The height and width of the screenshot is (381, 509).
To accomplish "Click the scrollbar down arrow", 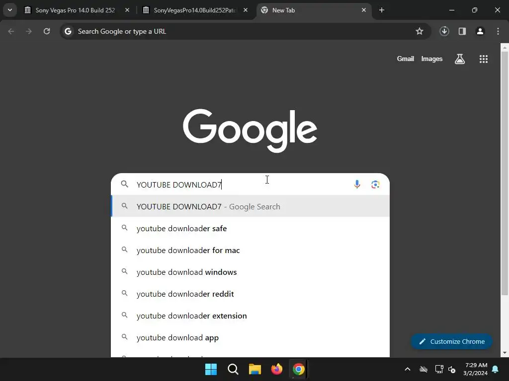I will 505,353.
